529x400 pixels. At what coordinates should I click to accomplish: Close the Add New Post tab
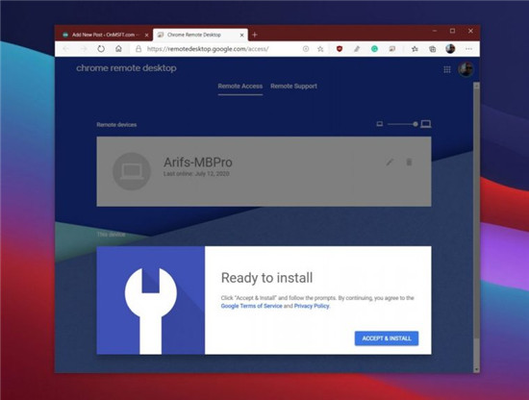146,35
